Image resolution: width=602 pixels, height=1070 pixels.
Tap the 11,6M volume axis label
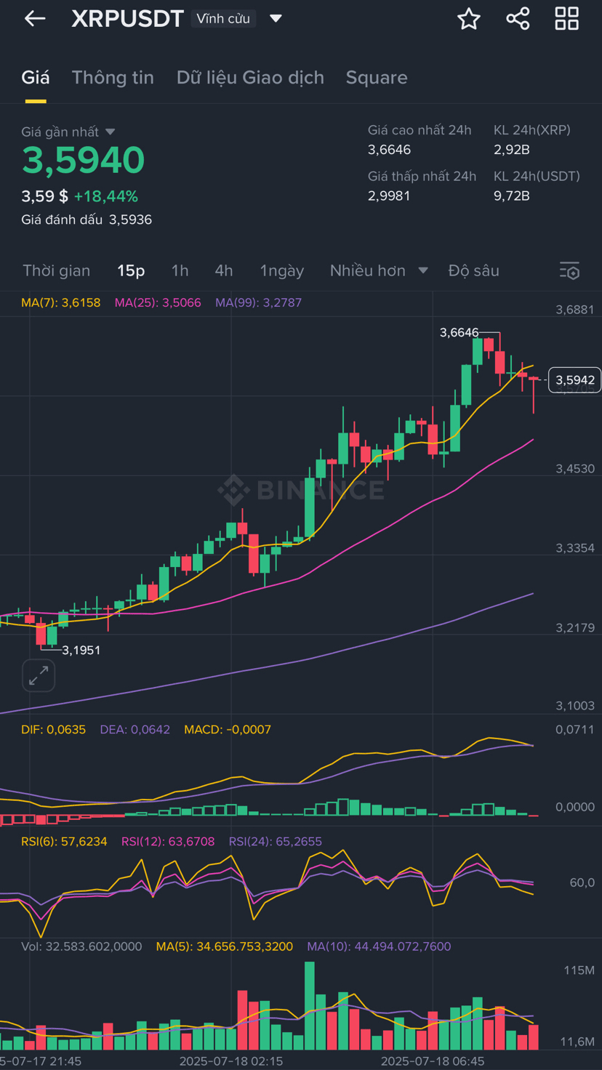[x=577, y=1042]
